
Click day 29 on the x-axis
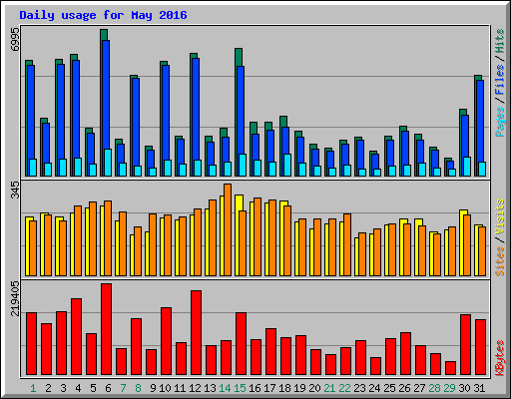pyautogui.click(x=449, y=388)
